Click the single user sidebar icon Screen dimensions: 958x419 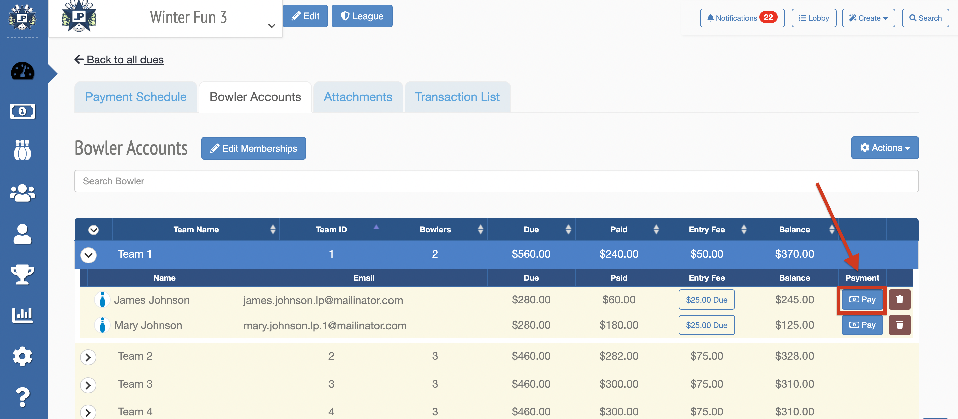[x=22, y=234]
